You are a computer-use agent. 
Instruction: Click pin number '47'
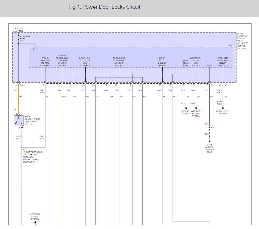click(207, 85)
